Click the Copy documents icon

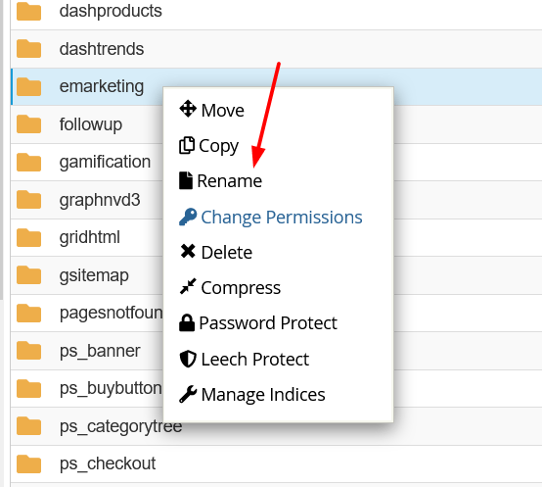click(187, 145)
